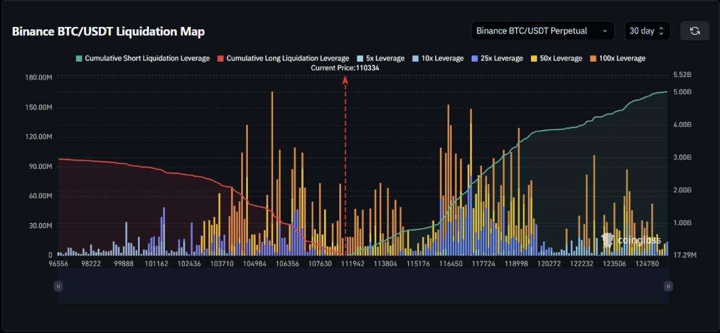
Task: Click the refresh chart icon button
Action: point(695,31)
